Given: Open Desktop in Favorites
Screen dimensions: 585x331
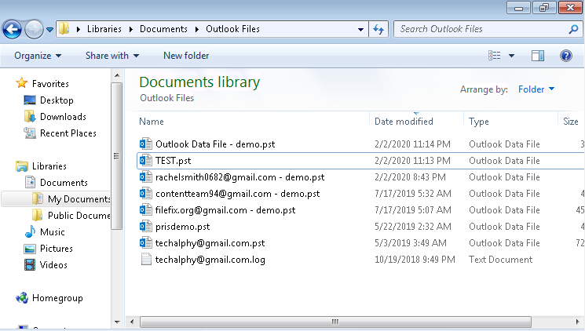Looking at the screenshot, I should [x=57, y=100].
